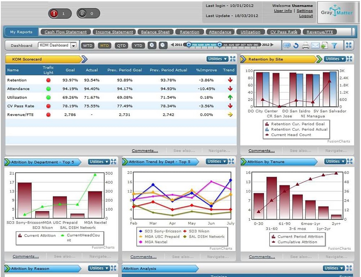This screenshot has height=277, width=361.
Task: Open the Income Statement report tab
Action: click(114, 32)
